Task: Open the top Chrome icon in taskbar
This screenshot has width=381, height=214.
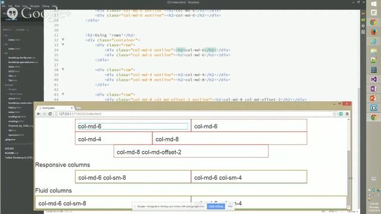Action: click(x=374, y=23)
